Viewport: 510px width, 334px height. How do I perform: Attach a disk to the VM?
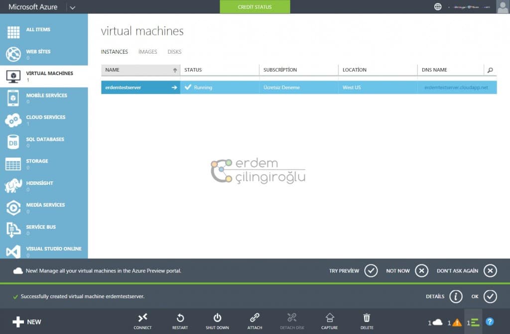coord(255,321)
